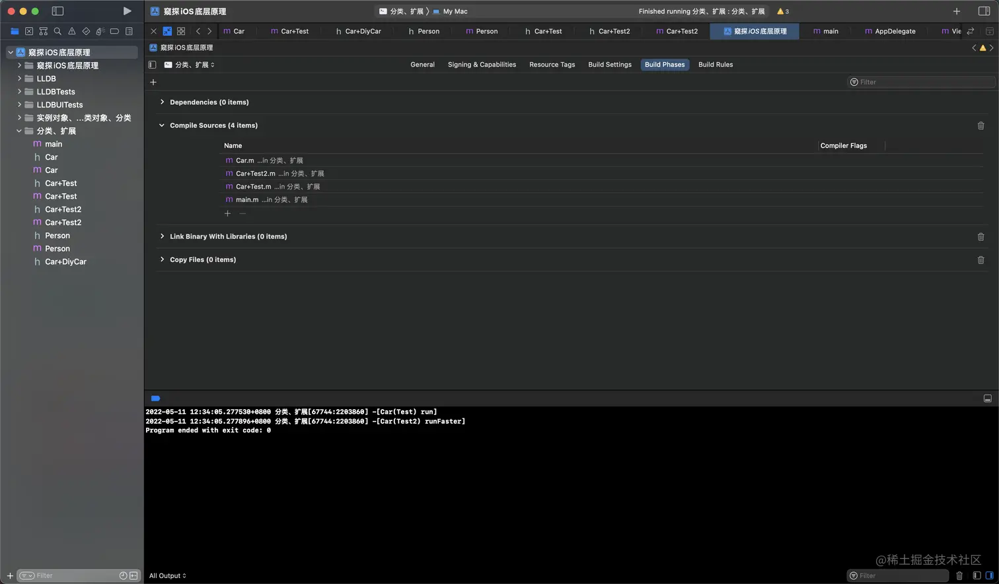
Task: Open the Find navigator magnifier icon
Action: (x=57, y=31)
